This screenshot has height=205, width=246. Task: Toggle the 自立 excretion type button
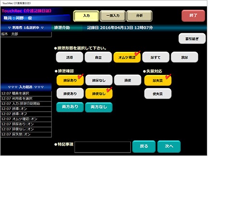click(98, 57)
